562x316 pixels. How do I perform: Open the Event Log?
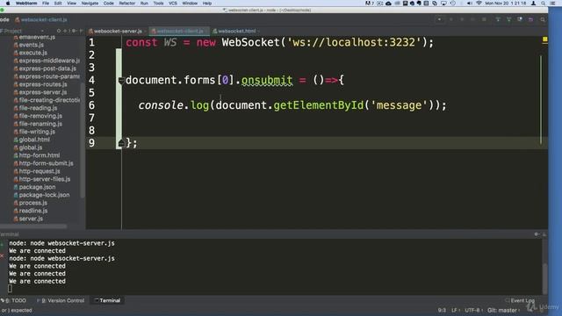pyautogui.click(x=521, y=300)
